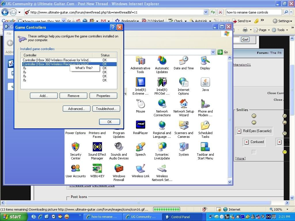The height and width of the screenshot is (221, 295).
Task: Click the IE search text field
Action: pyautogui.click(x=254, y=12)
